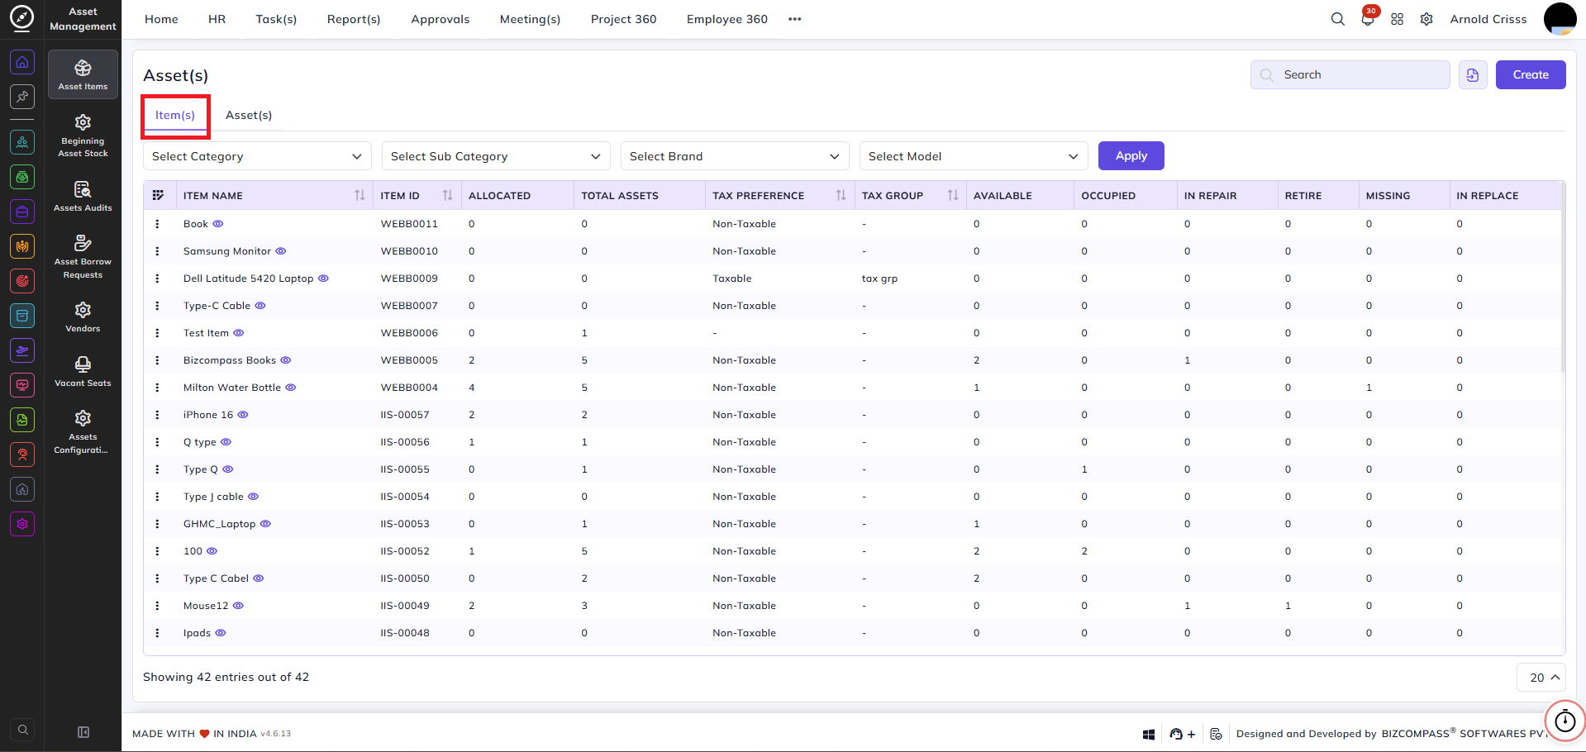Click the Create button
This screenshot has height=752, width=1586.
(x=1531, y=75)
